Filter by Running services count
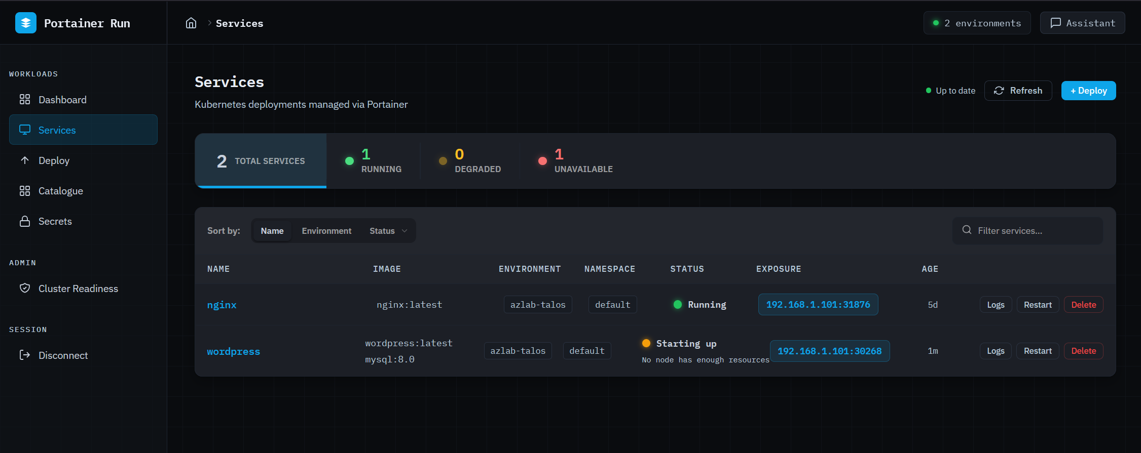The height and width of the screenshot is (453, 1141). click(373, 161)
